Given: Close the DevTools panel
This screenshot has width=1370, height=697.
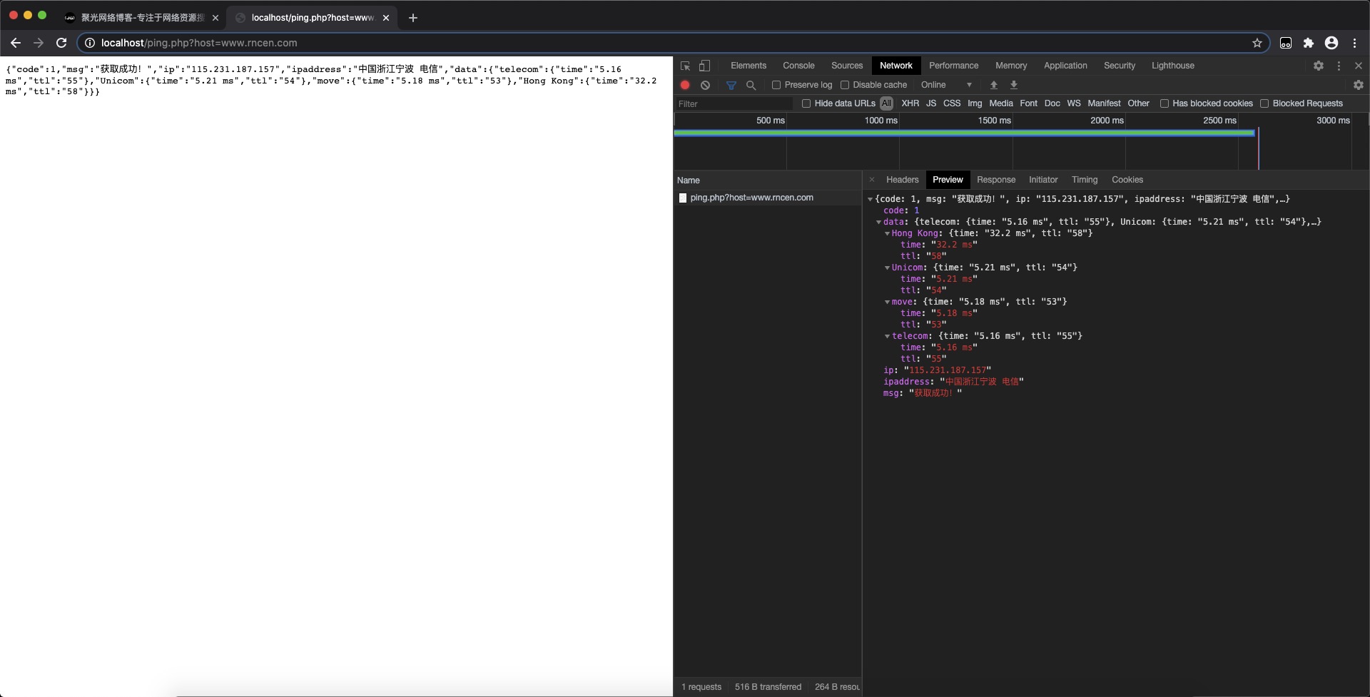Looking at the screenshot, I should click(1359, 66).
